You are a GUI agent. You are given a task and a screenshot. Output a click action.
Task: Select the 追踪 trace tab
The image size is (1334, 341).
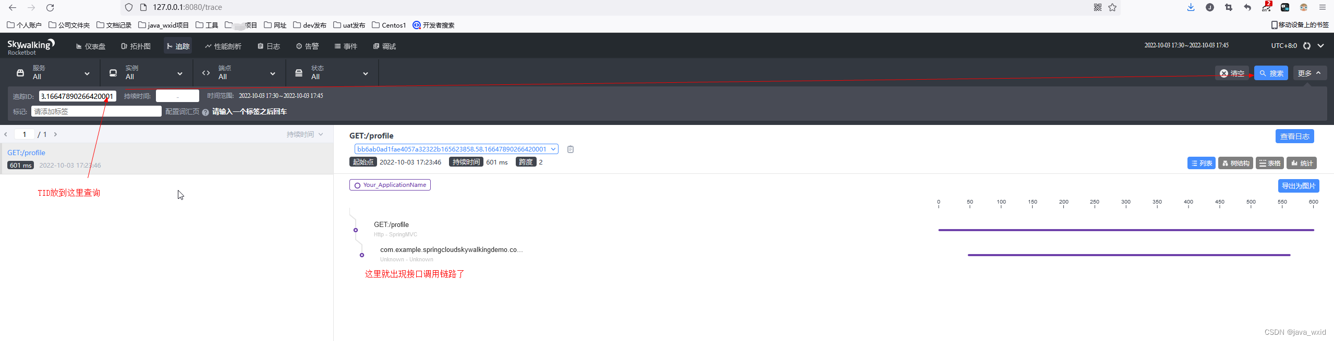click(178, 46)
